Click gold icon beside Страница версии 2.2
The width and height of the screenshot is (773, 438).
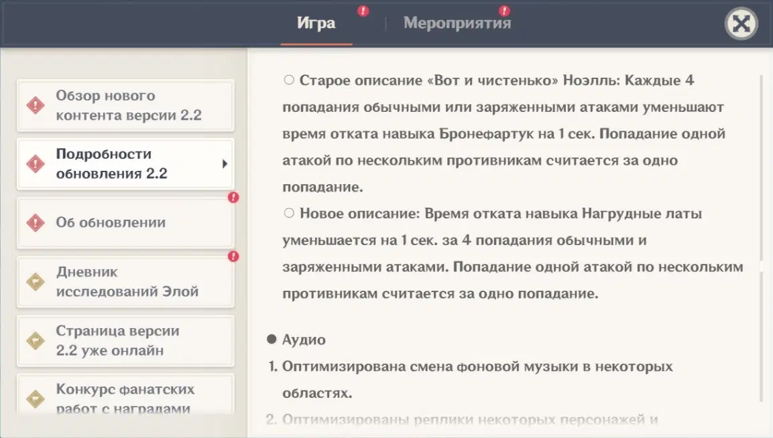[x=36, y=341]
